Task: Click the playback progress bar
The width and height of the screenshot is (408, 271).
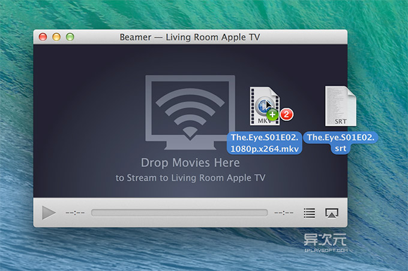Action: 179,212
